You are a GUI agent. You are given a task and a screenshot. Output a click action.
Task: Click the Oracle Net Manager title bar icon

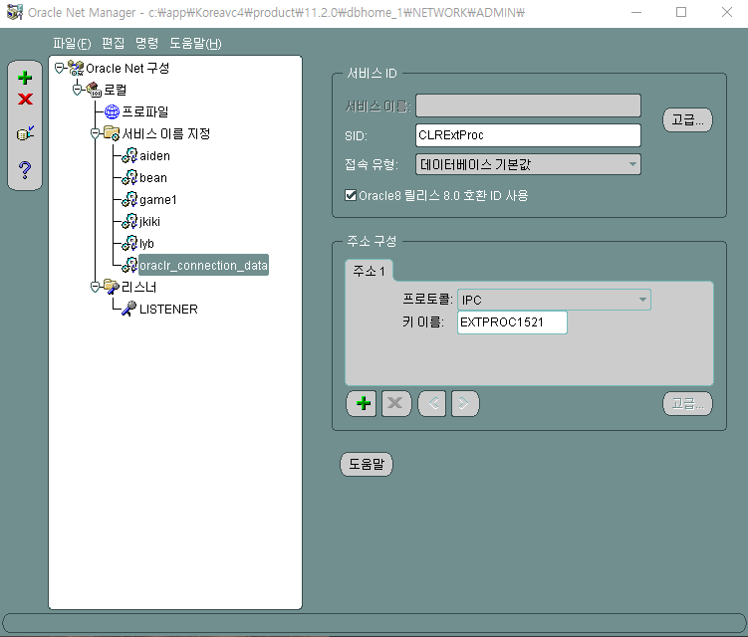pyautogui.click(x=15, y=12)
